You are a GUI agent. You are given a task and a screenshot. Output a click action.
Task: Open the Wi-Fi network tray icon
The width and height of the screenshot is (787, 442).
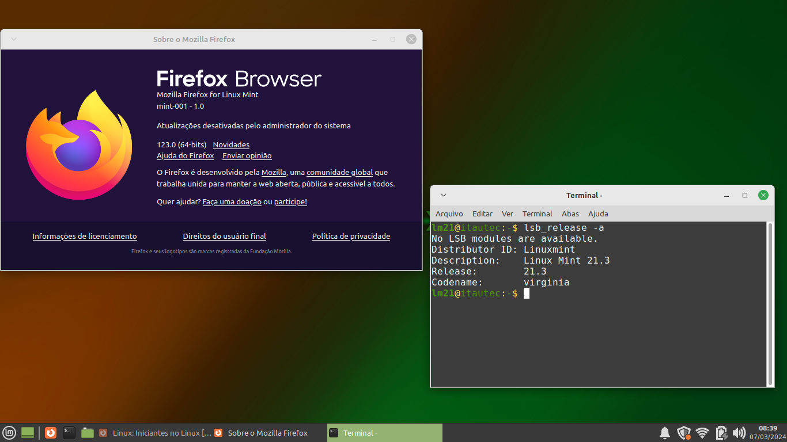click(x=702, y=433)
